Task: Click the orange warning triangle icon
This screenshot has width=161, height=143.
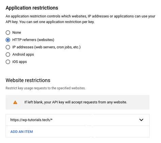Action: tap(15, 102)
